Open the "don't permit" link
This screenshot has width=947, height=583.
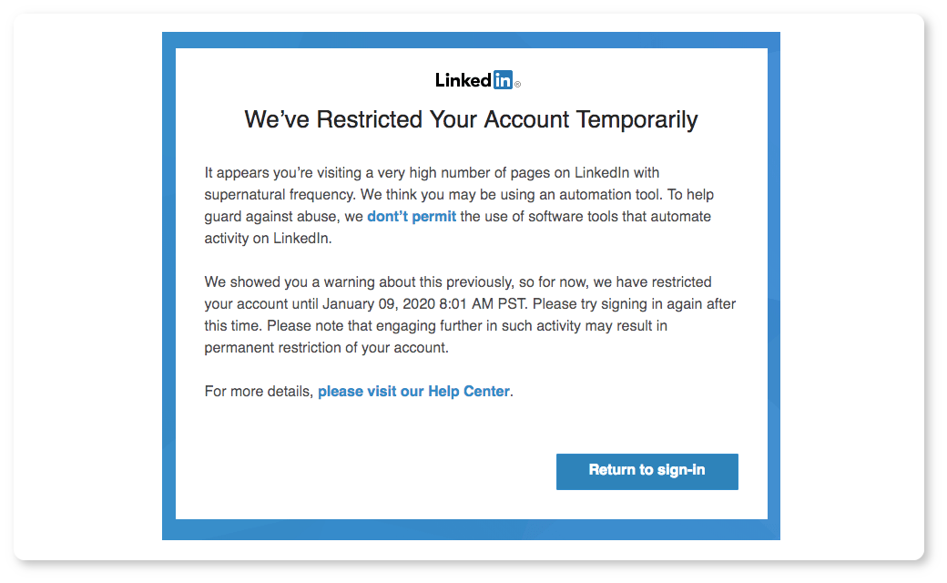pyautogui.click(x=412, y=216)
